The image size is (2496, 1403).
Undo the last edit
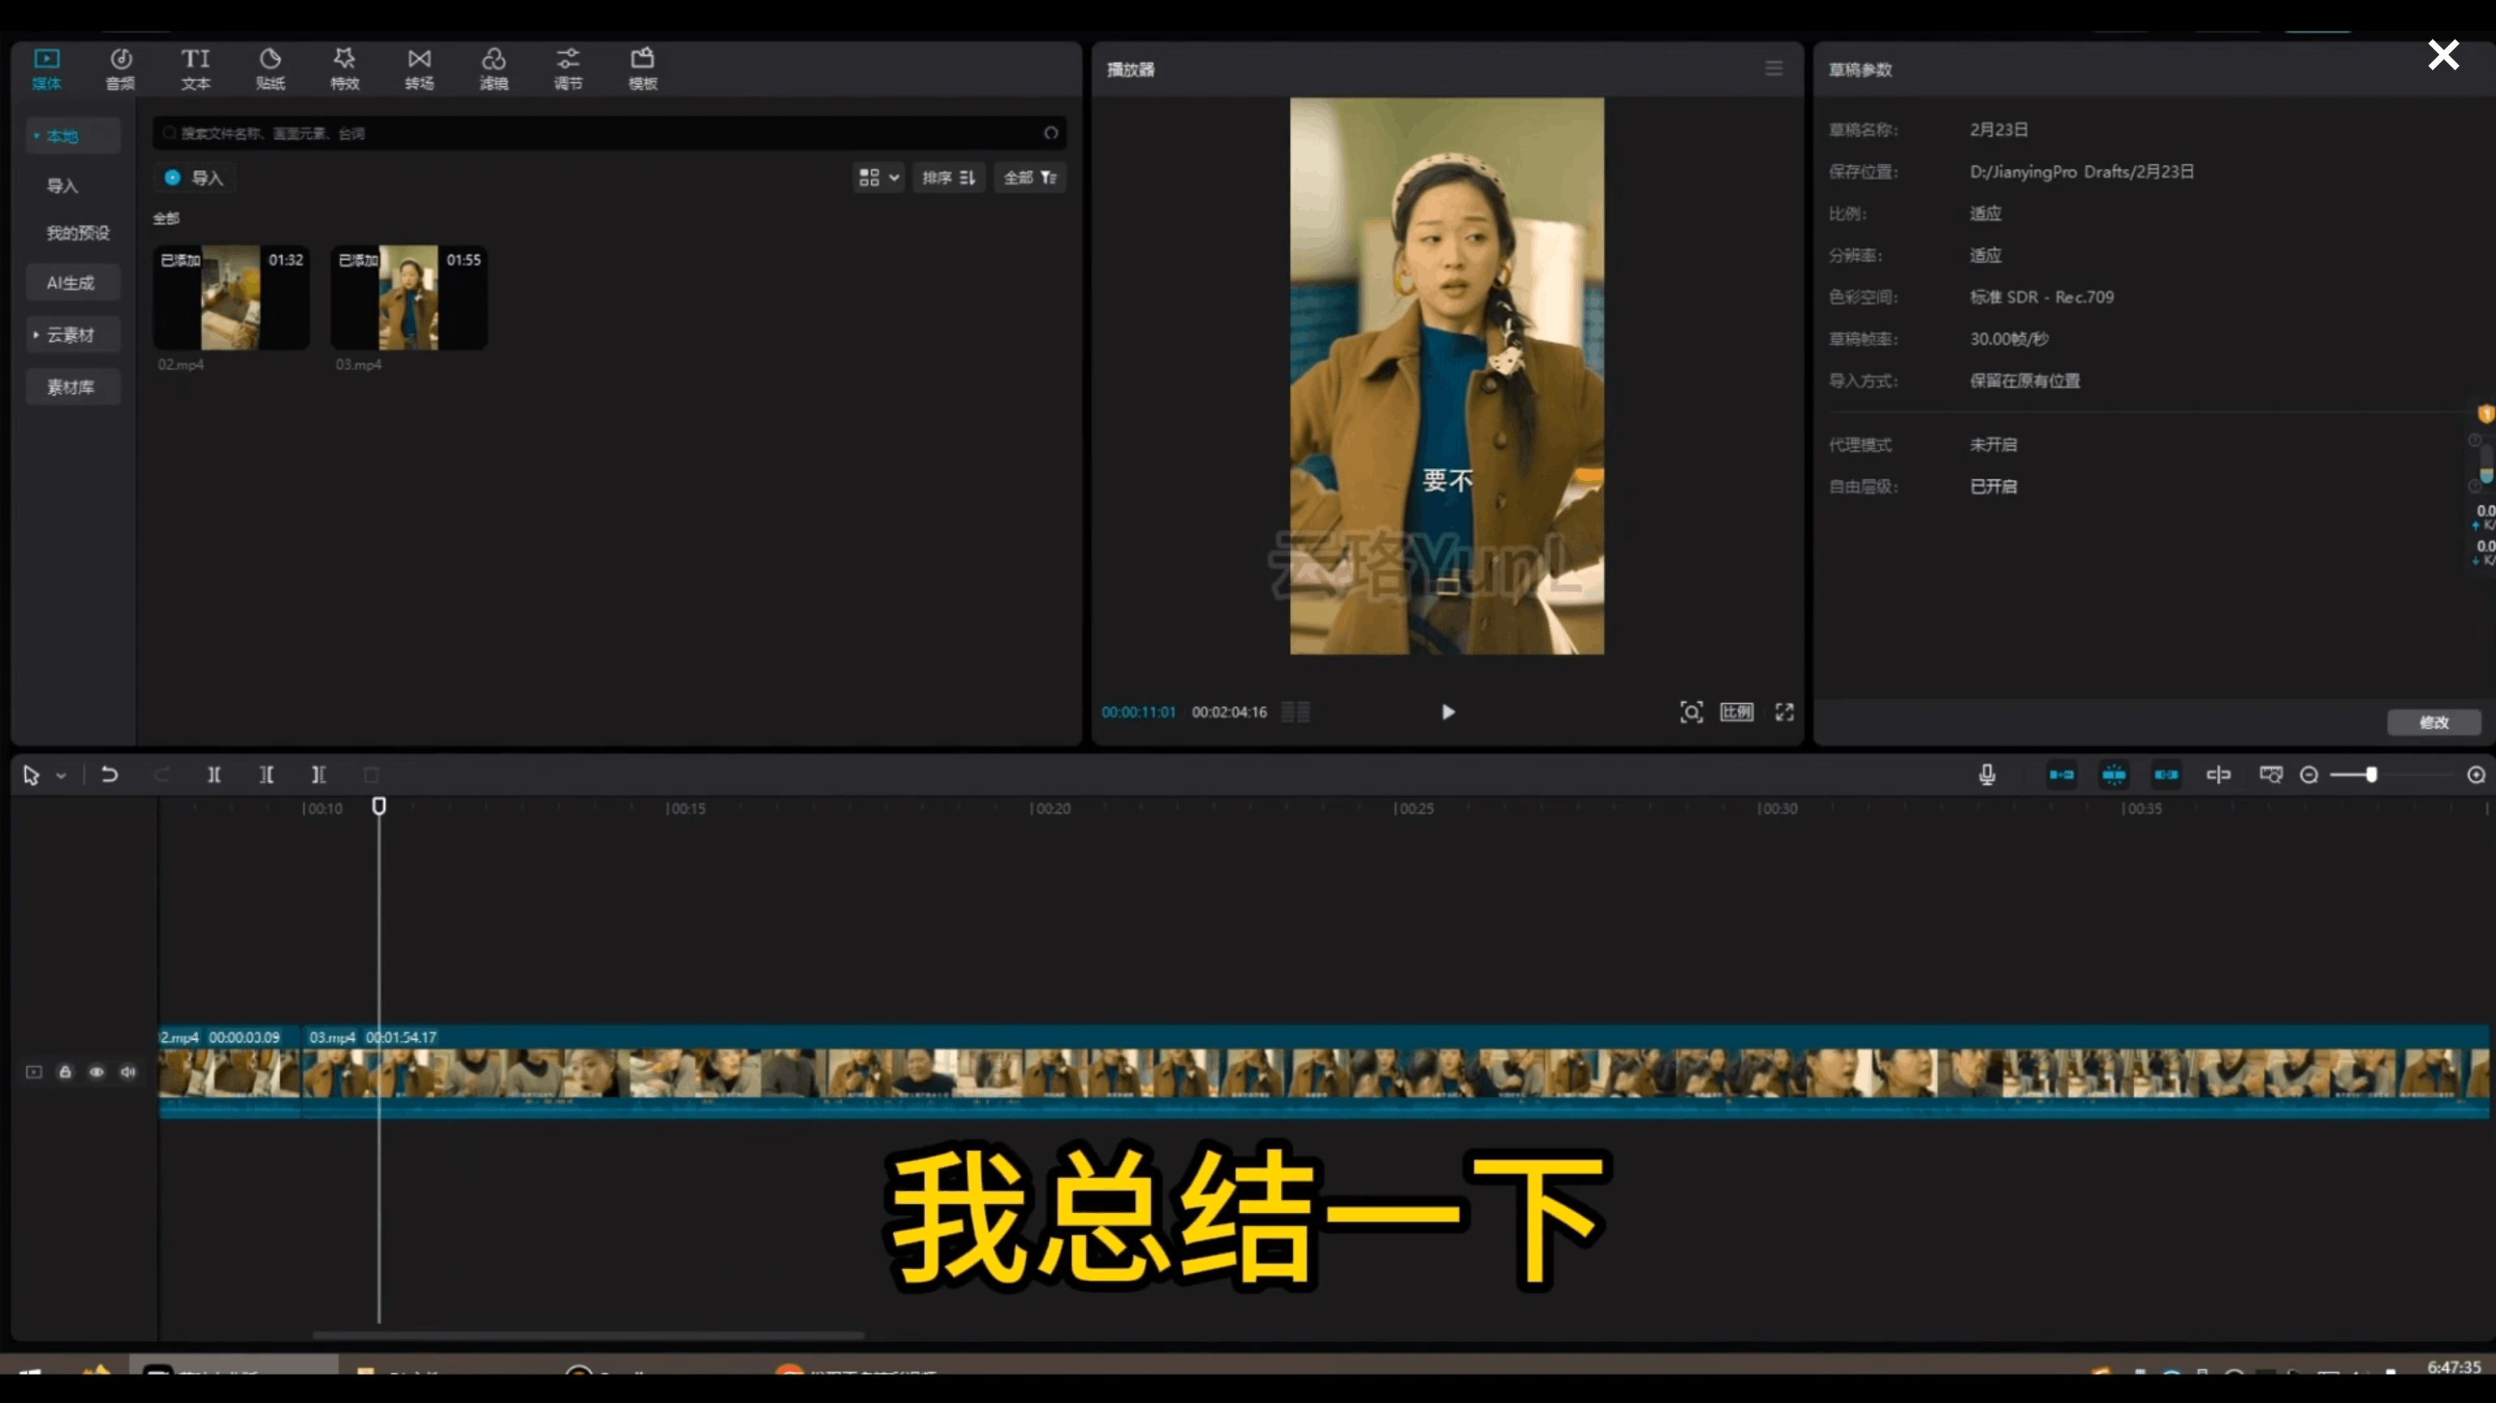[109, 774]
